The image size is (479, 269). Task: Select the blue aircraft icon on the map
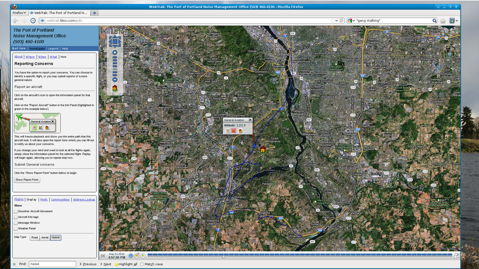pyautogui.click(x=254, y=146)
